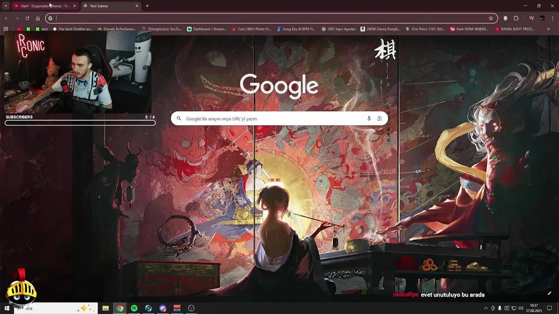Image resolution: width=559 pixels, height=314 pixels.
Task: Open Spotify from the taskbar
Action: [134, 308]
